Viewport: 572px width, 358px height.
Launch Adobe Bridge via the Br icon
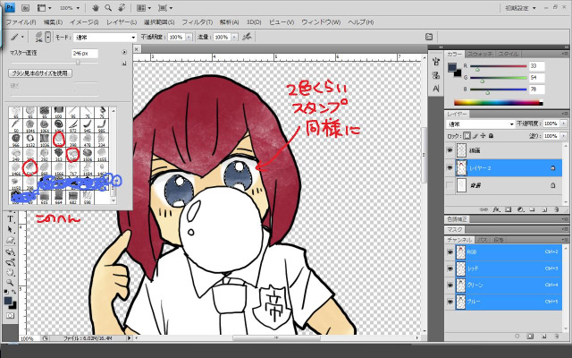[x=25, y=6]
